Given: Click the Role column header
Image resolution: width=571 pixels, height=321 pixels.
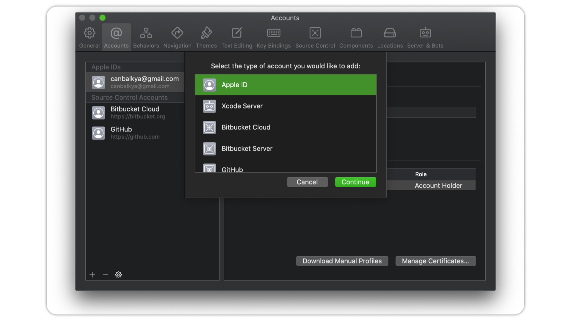Looking at the screenshot, I should [444, 174].
